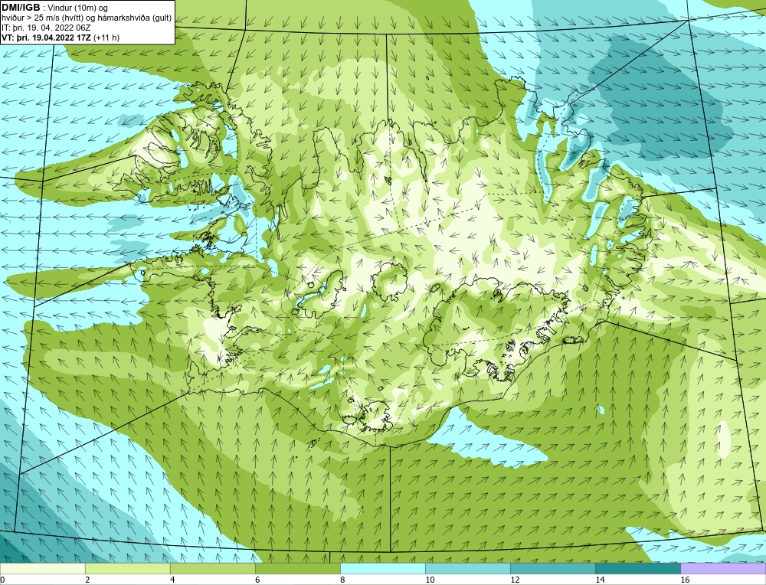766x585 pixels.
Task: Select the dark teal 14–16 m/s legend swatch
Action: (x=637, y=568)
